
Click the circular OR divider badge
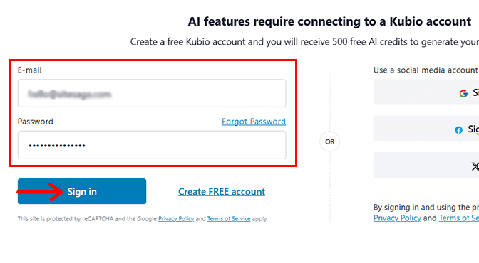(329, 141)
